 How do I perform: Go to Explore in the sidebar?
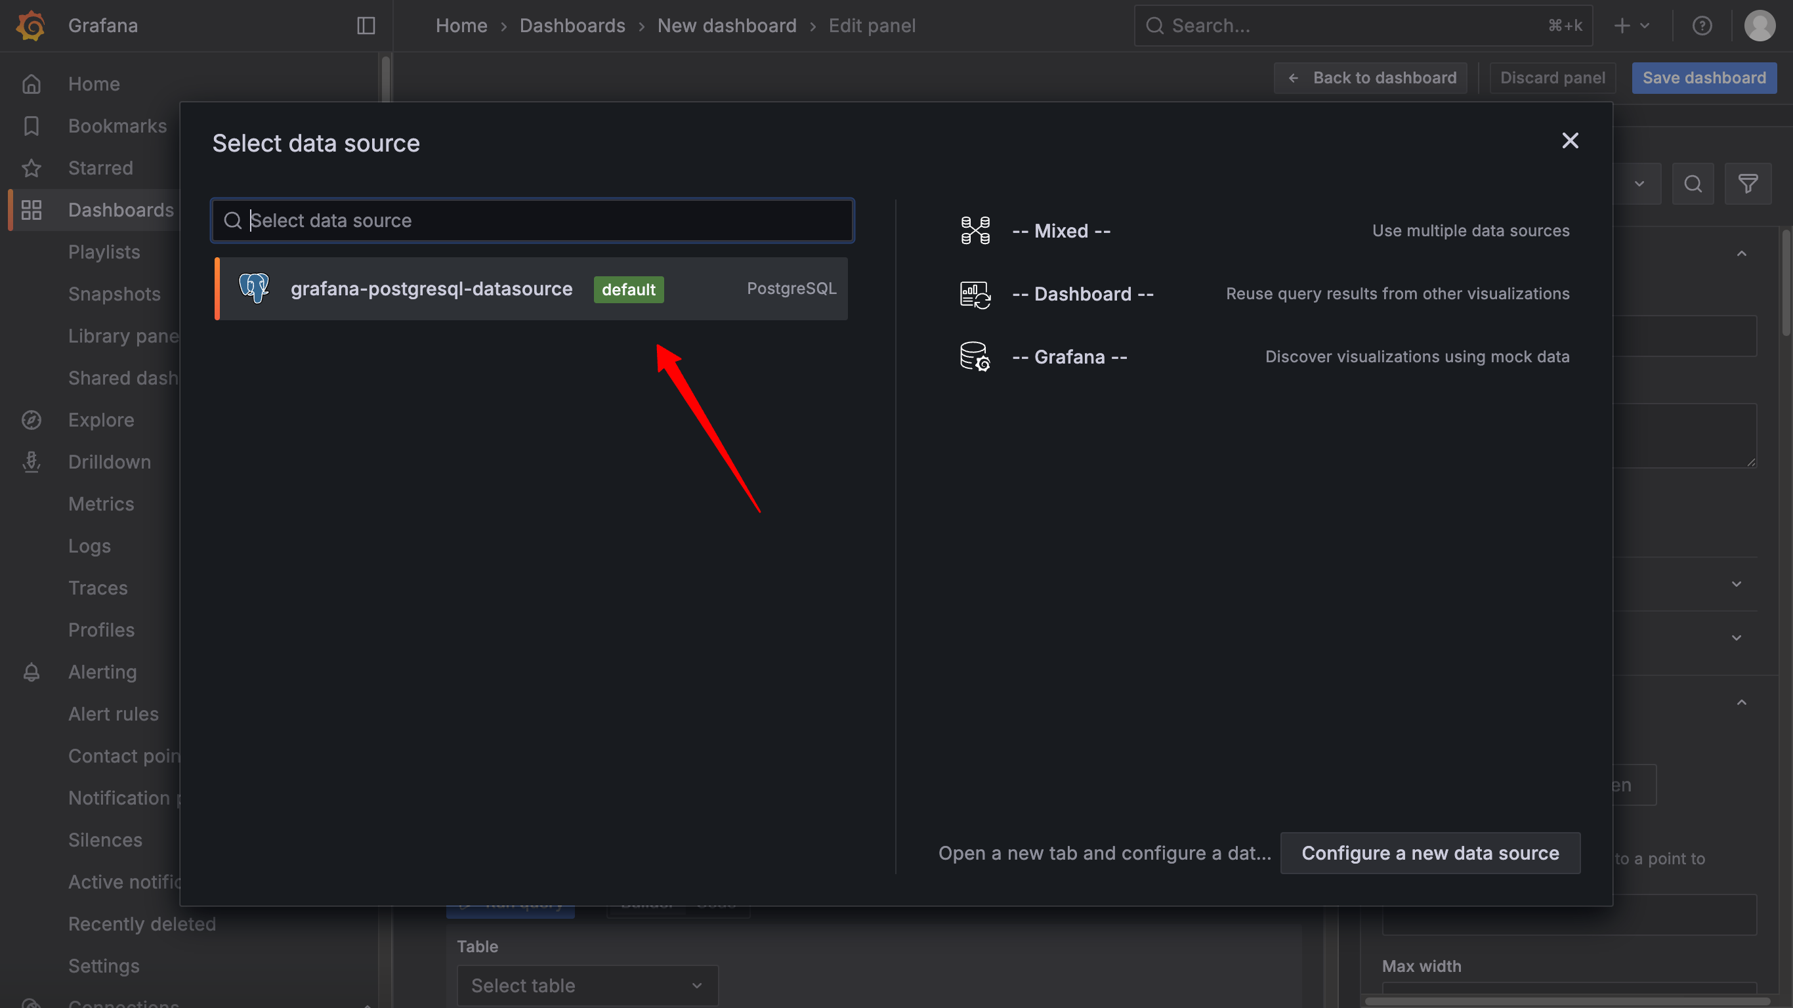click(x=101, y=420)
